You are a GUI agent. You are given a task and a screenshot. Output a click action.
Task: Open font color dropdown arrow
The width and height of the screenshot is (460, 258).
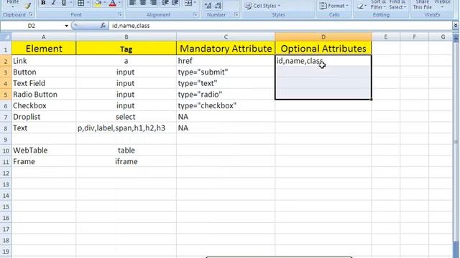(119, 3)
